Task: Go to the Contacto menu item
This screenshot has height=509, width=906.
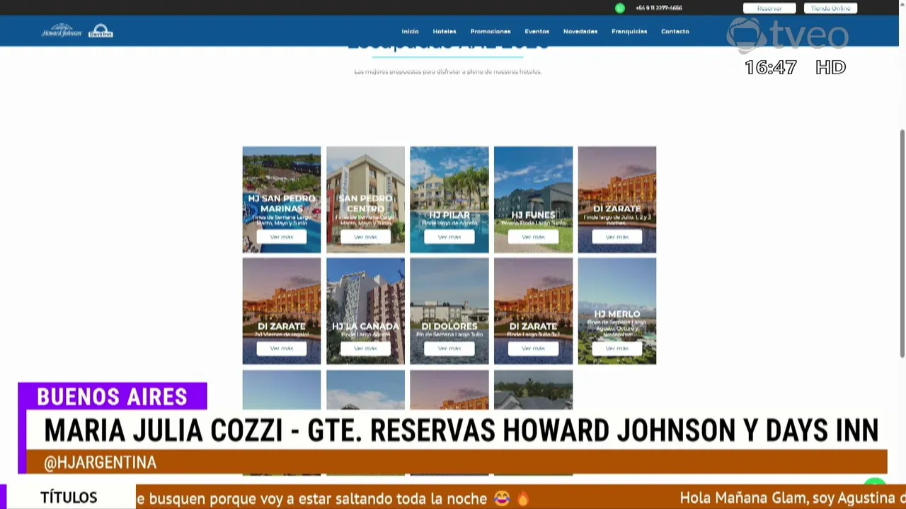Action: [675, 31]
